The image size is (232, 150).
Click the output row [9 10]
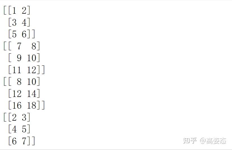(x=24, y=58)
